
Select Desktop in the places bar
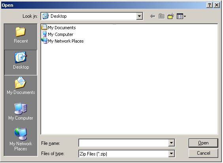(x=21, y=62)
